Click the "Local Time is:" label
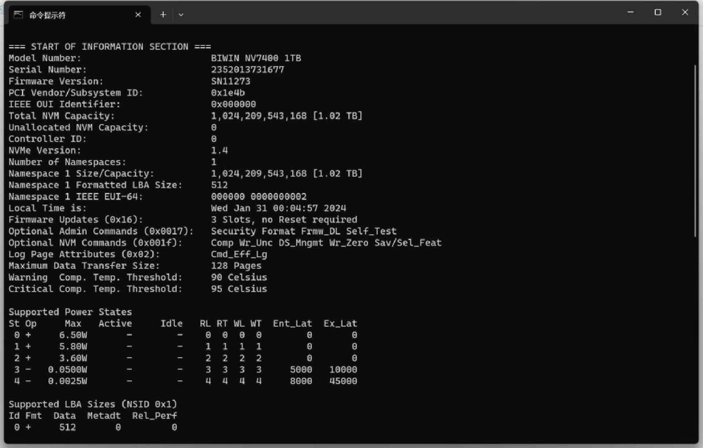The width and height of the screenshot is (703, 448). click(x=48, y=208)
